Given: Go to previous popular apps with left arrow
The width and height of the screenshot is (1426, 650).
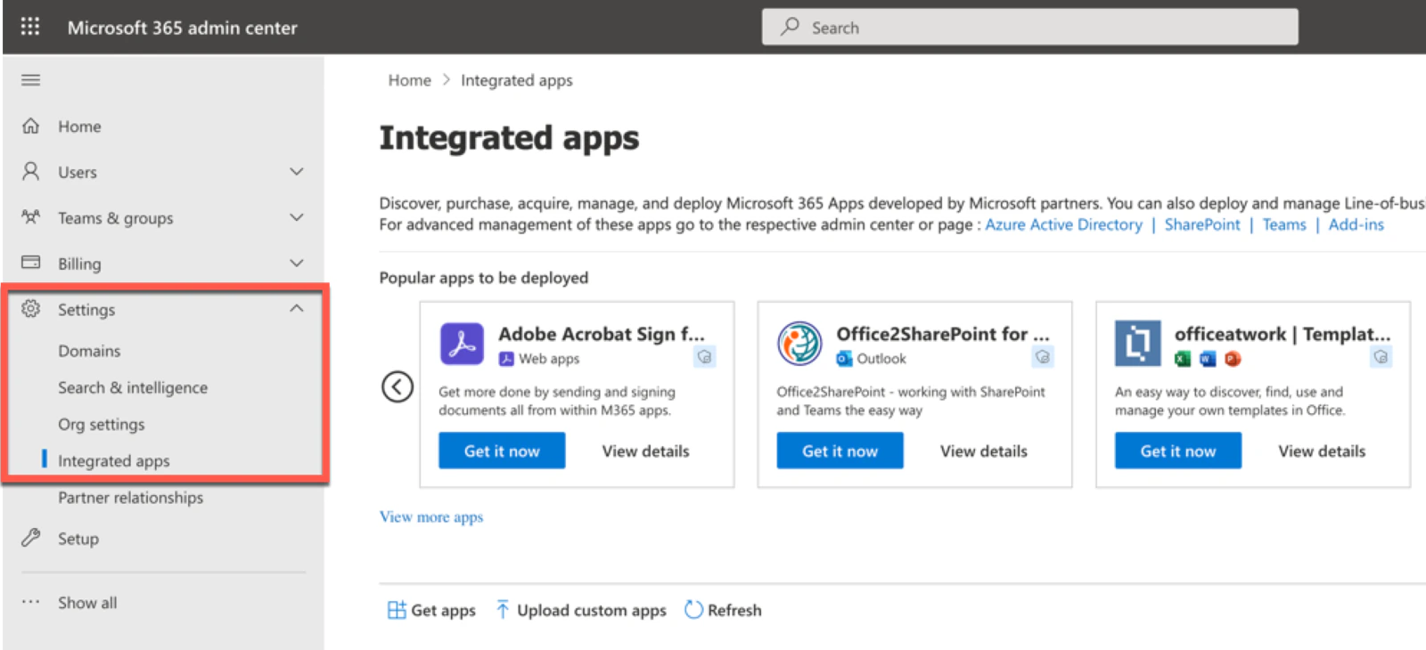Looking at the screenshot, I should click(x=397, y=387).
